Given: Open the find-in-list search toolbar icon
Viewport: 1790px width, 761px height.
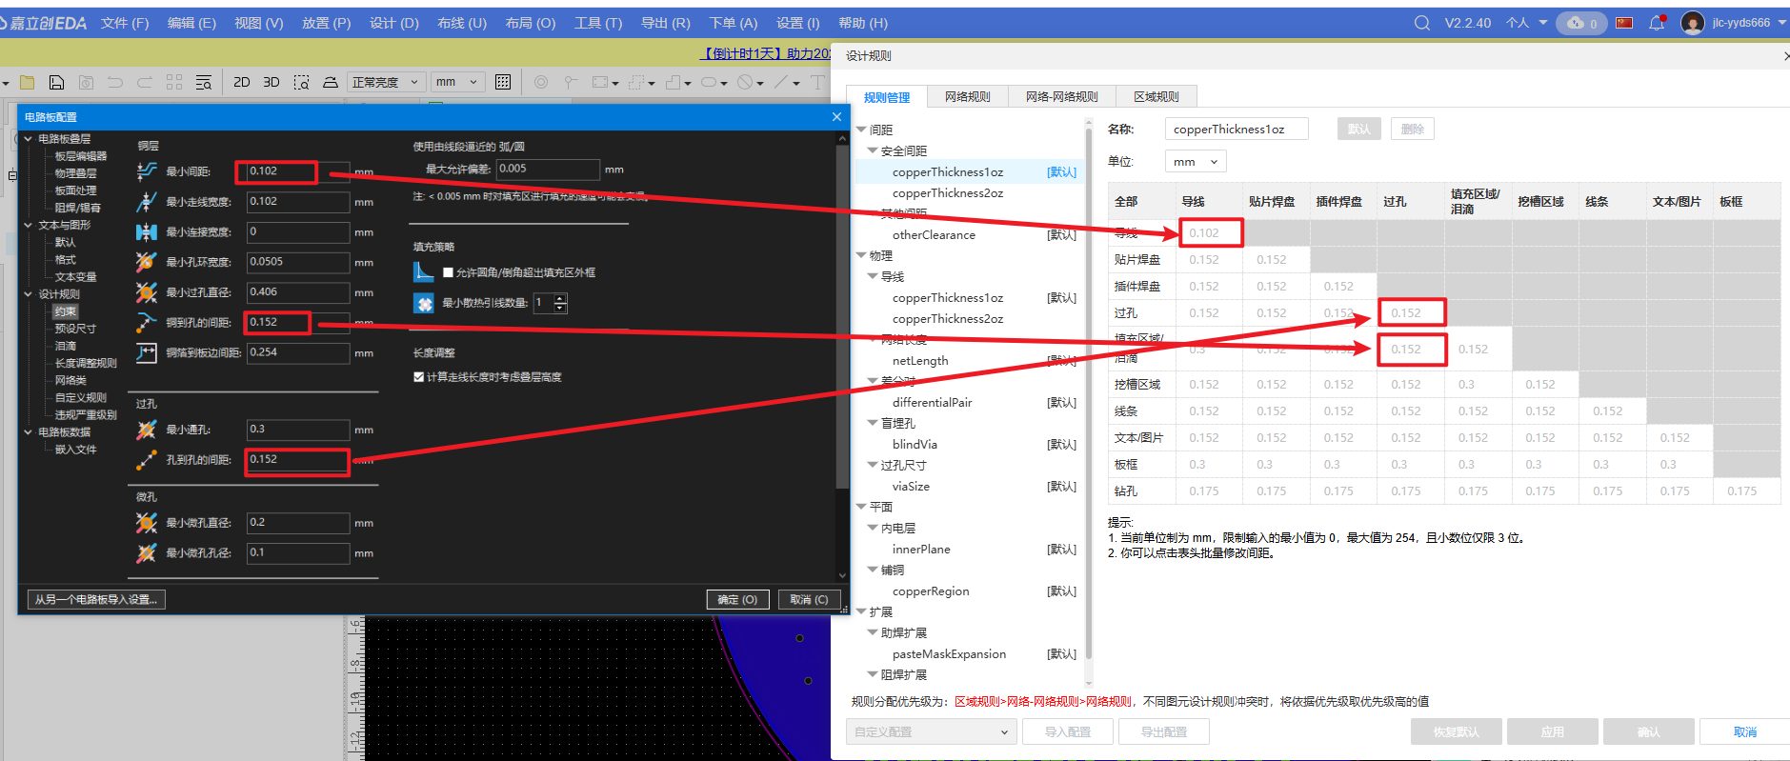Looking at the screenshot, I should (204, 83).
